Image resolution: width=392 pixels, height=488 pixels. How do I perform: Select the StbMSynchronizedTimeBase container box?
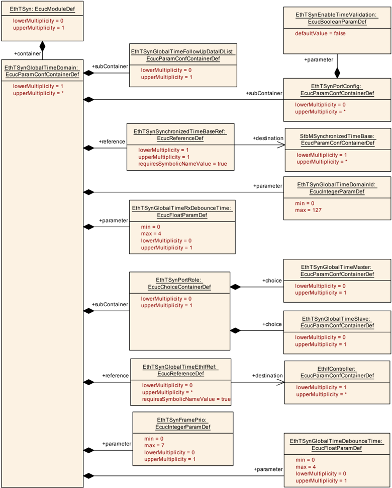click(x=338, y=150)
